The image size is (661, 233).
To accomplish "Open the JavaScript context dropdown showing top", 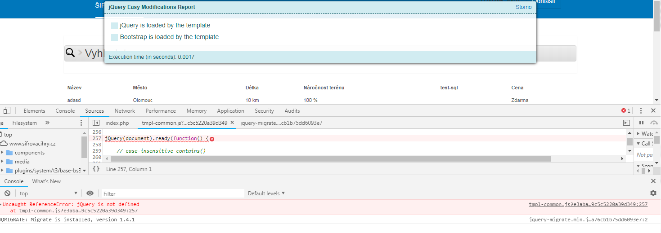I will coord(49,193).
